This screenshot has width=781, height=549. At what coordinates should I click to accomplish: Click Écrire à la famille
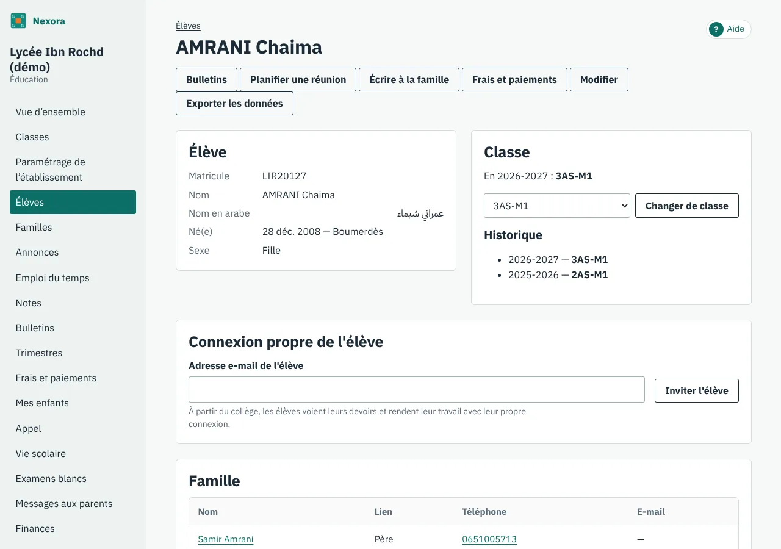tap(409, 79)
